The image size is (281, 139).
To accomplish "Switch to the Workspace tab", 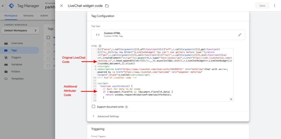I will tap(11, 16).
